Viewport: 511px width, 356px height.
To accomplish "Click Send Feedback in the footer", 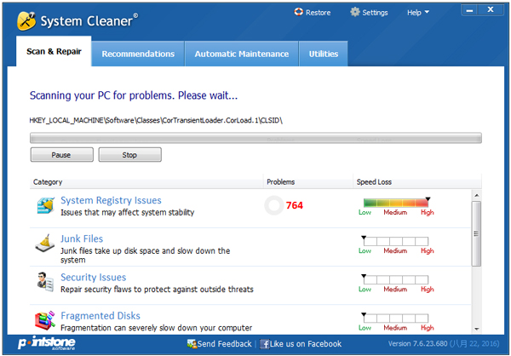I will coord(225,344).
